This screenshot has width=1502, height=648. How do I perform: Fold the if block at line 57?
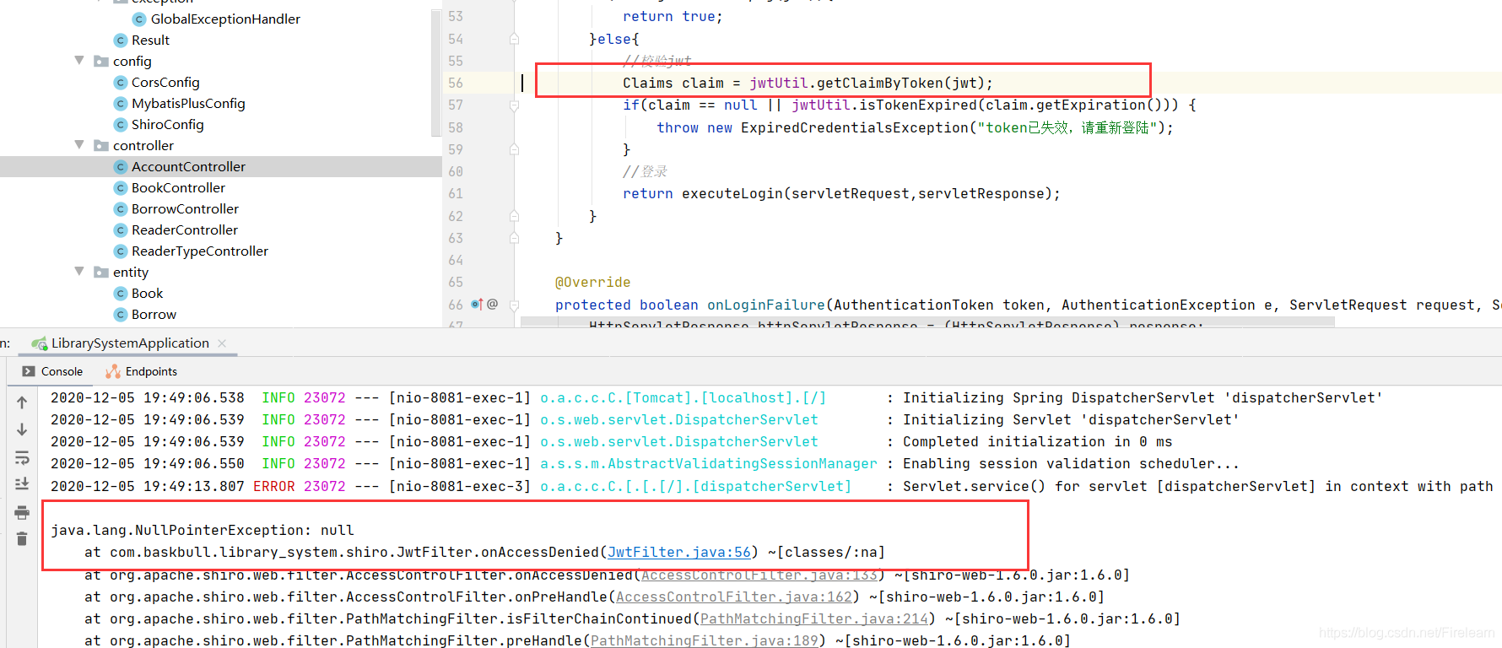[x=514, y=105]
